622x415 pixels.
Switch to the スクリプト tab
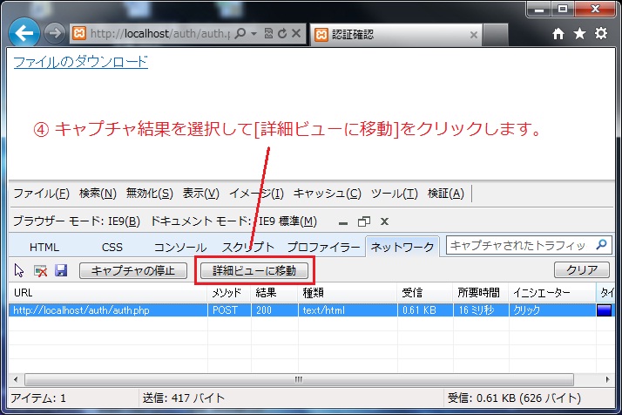tap(248, 247)
